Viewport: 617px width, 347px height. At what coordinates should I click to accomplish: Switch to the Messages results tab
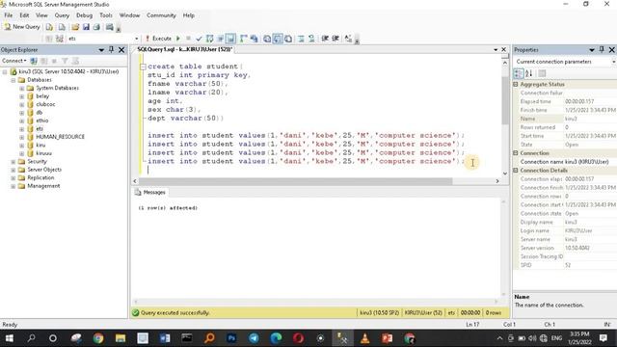point(150,192)
